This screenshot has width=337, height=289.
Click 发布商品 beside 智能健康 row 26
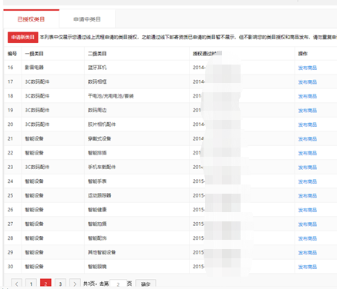click(308, 210)
